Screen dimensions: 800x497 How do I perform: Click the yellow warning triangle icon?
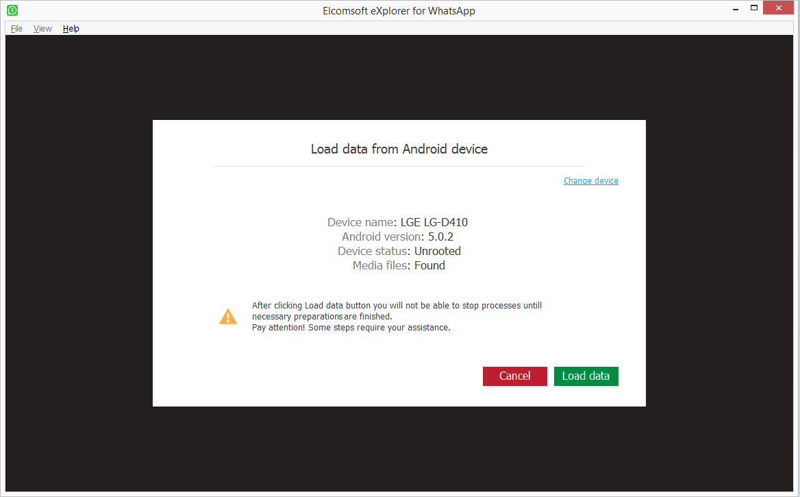point(227,316)
